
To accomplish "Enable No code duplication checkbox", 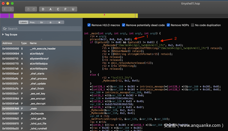I will (192, 25).
